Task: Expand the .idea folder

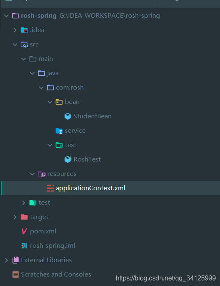Action: [x=15, y=30]
